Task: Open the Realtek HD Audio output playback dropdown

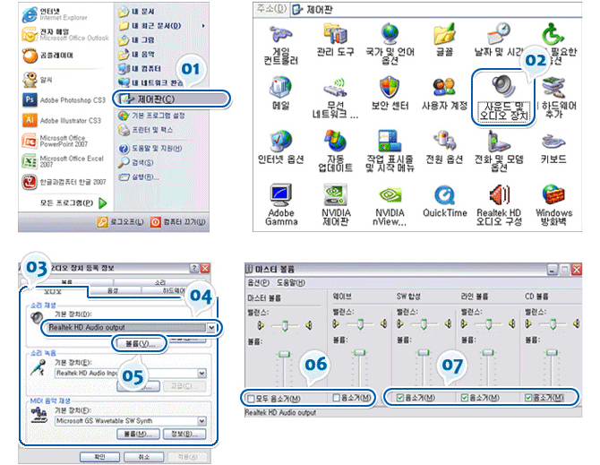Action: click(211, 328)
